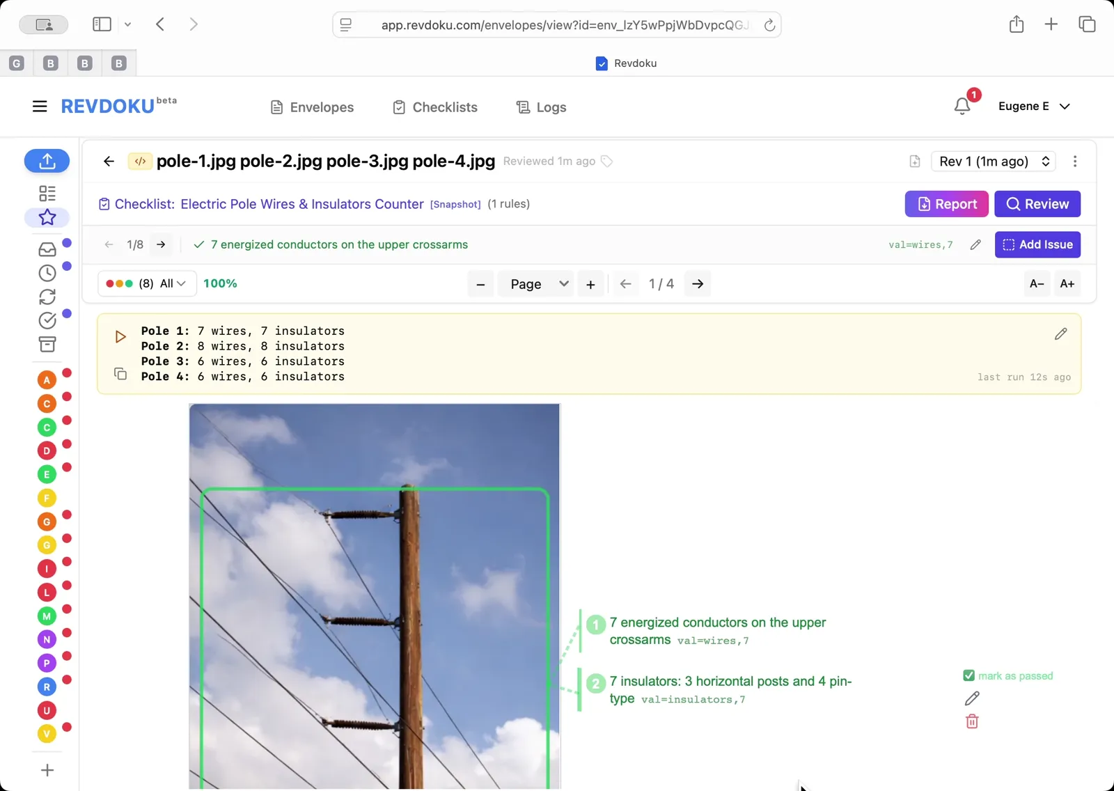Click the Review button
This screenshot has width=1114, height=791.
coord(1037,203)
